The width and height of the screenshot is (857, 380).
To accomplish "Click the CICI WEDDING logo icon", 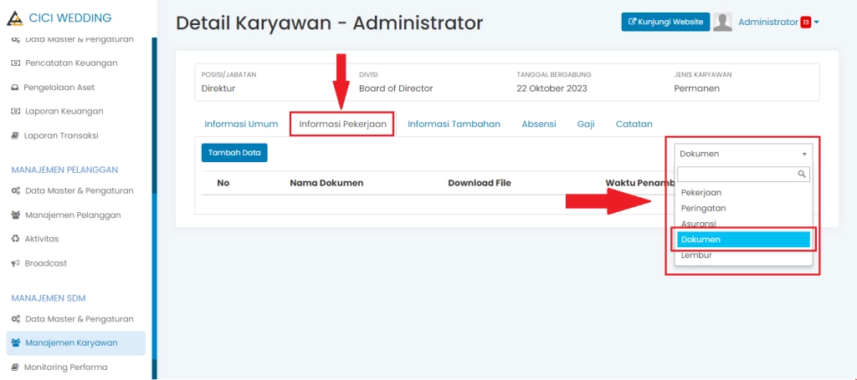I will click(15, 18).
